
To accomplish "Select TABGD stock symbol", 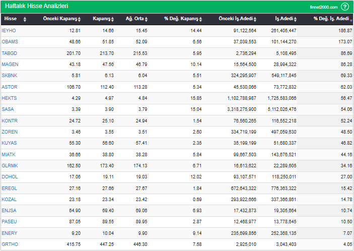I will click(x=10, y=53).
